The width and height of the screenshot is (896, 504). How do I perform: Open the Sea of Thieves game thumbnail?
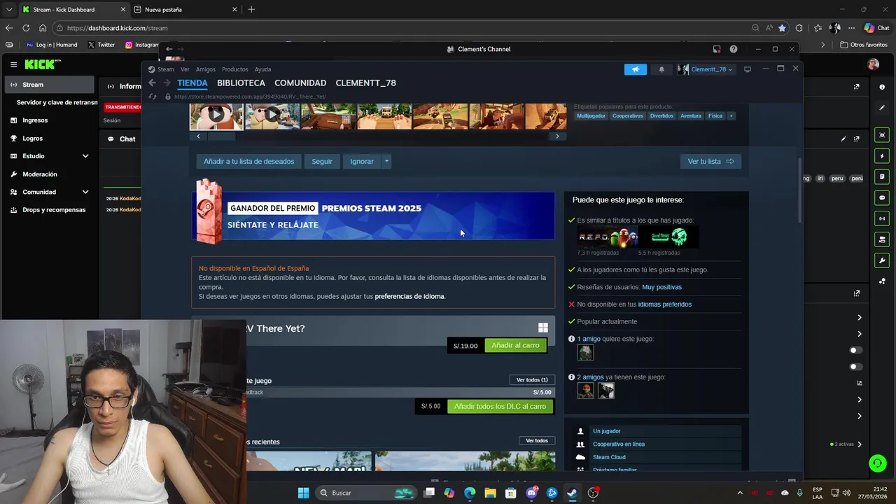click(668, 237)
